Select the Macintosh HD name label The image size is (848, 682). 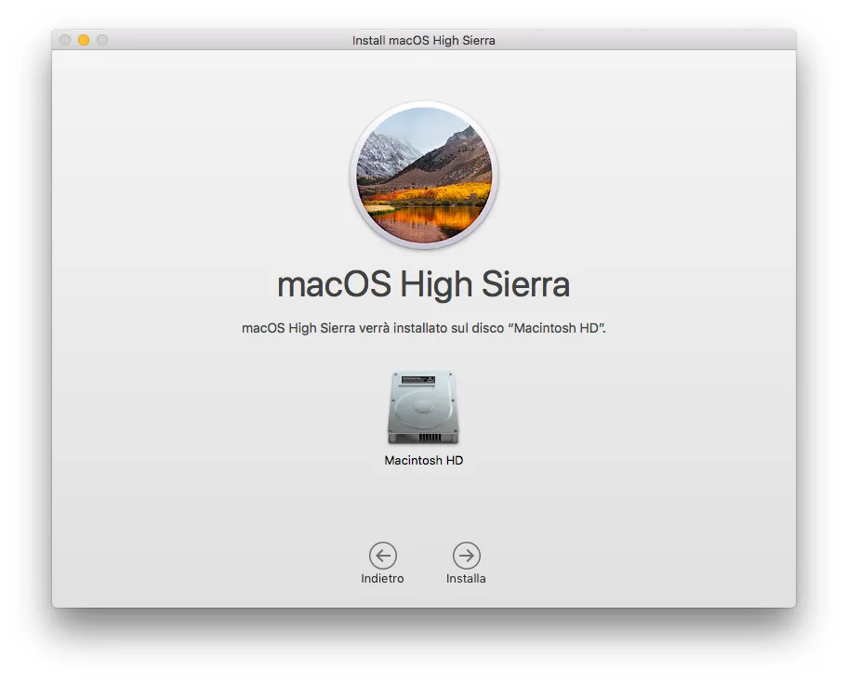424,458
